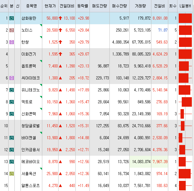Click green corner marker on 노터스 cell
Image resolution: width=194 pixels, height=191 pixels.
pyautogui.click(x=41, y=25)
